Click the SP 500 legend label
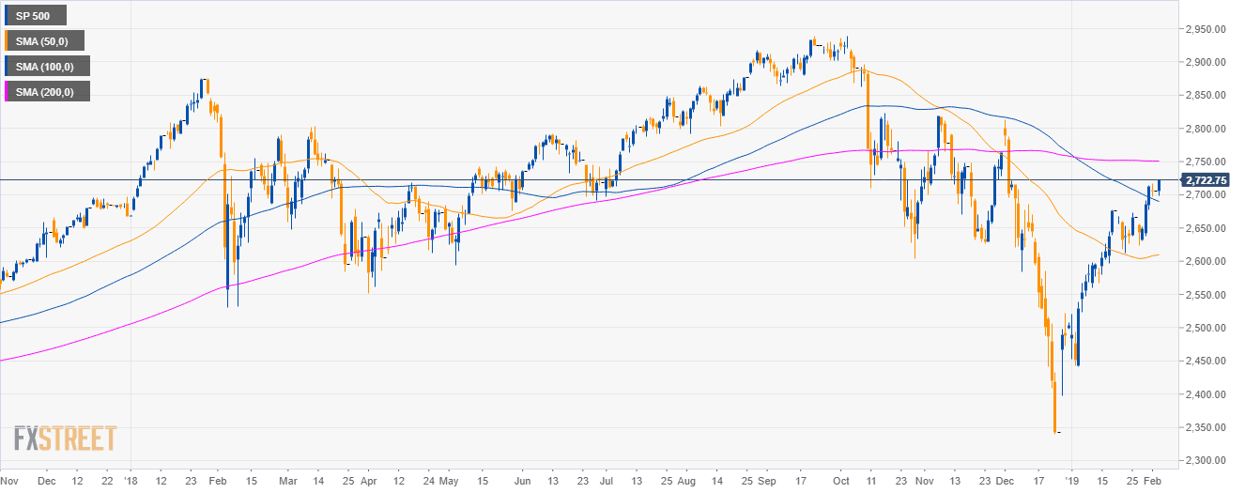This screenshot has height=493, width=1245. click(x=34, y=16)
